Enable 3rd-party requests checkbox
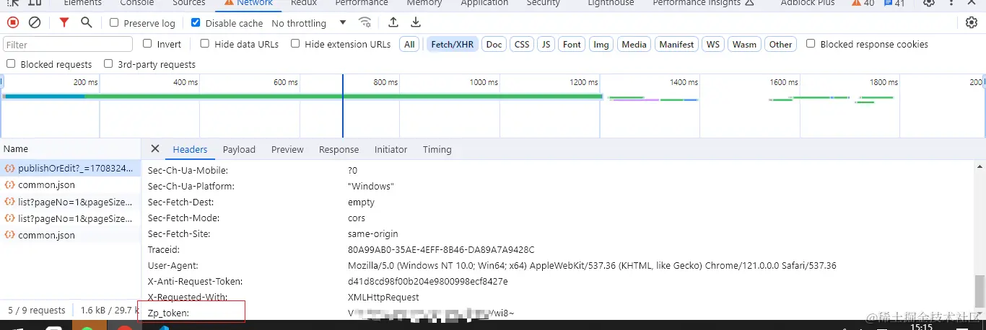 [x=108, y=64]
